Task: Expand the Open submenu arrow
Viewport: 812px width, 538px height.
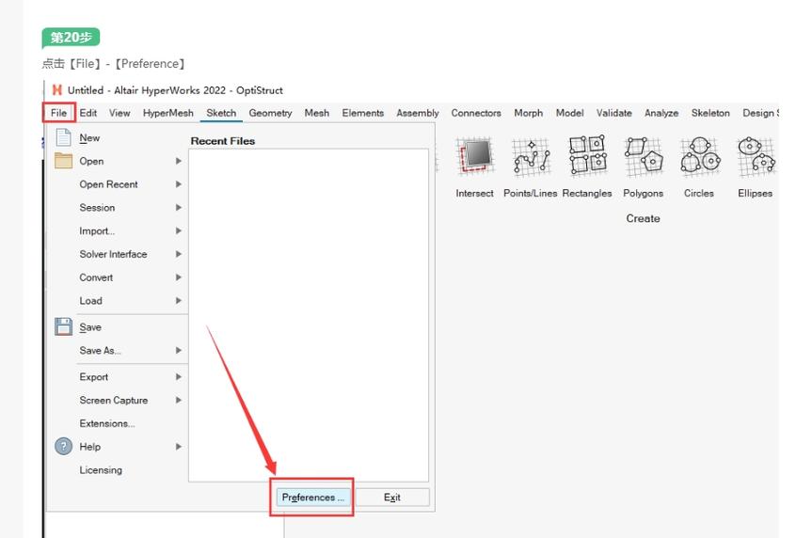Action: (x=178, y=161)
